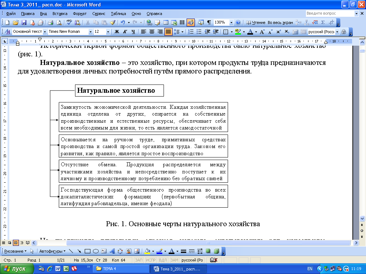Undo the last action

tap(123, 22)
